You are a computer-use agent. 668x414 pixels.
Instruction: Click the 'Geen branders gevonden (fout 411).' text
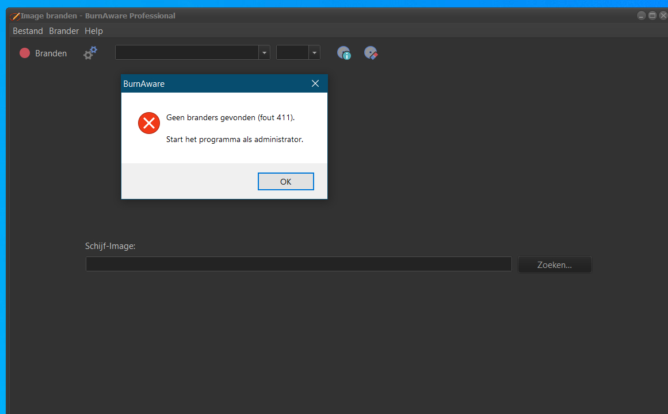pos(231,117)
